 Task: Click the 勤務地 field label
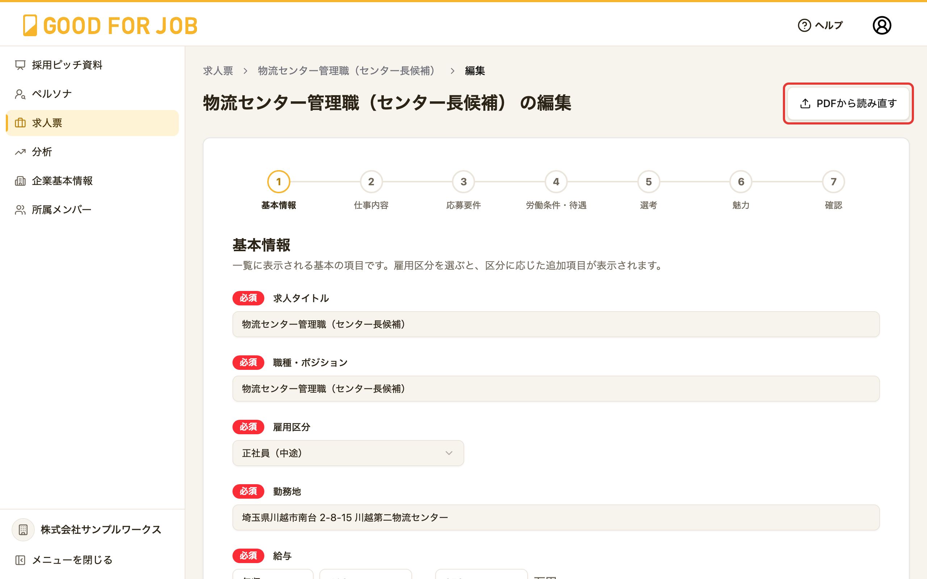tap(287, 491)
